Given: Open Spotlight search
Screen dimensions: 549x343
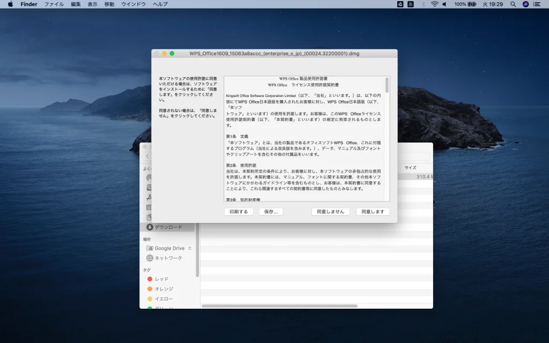Looking at the screenshot, I should tap(513, 4).
